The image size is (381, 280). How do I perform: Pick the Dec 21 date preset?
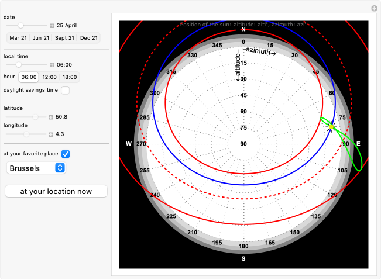coord(89,38)
